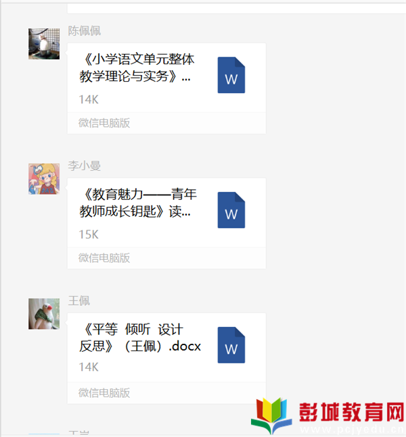
Task: Click 李小曼's cartoon girl avatar
Action: (44, 178)
